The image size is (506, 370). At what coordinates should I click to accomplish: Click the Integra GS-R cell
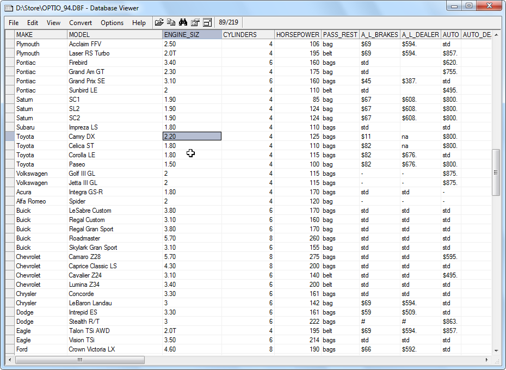click(115, 192)
